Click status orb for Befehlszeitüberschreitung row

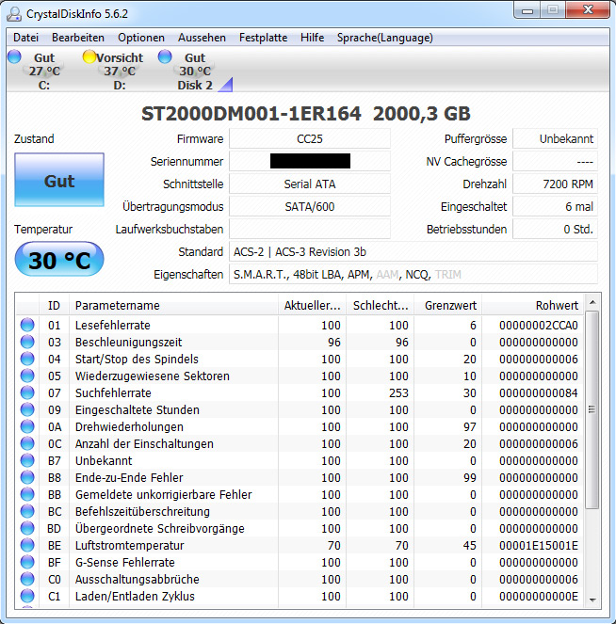click(27, 511)
